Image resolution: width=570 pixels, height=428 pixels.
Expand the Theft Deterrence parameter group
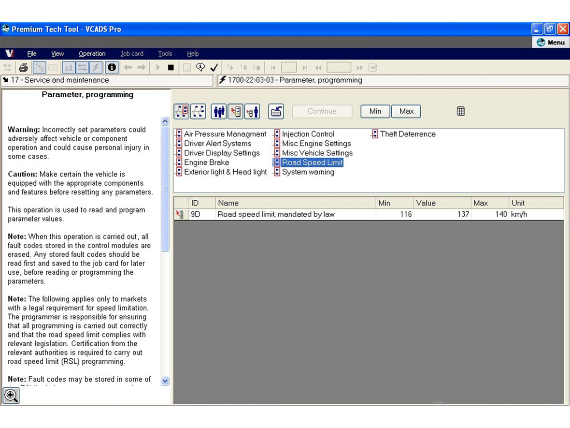[x=407, y=134]
